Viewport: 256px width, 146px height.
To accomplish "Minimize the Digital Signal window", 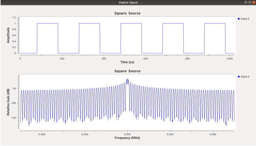I will pyautogui.click(x=245, y=2).
